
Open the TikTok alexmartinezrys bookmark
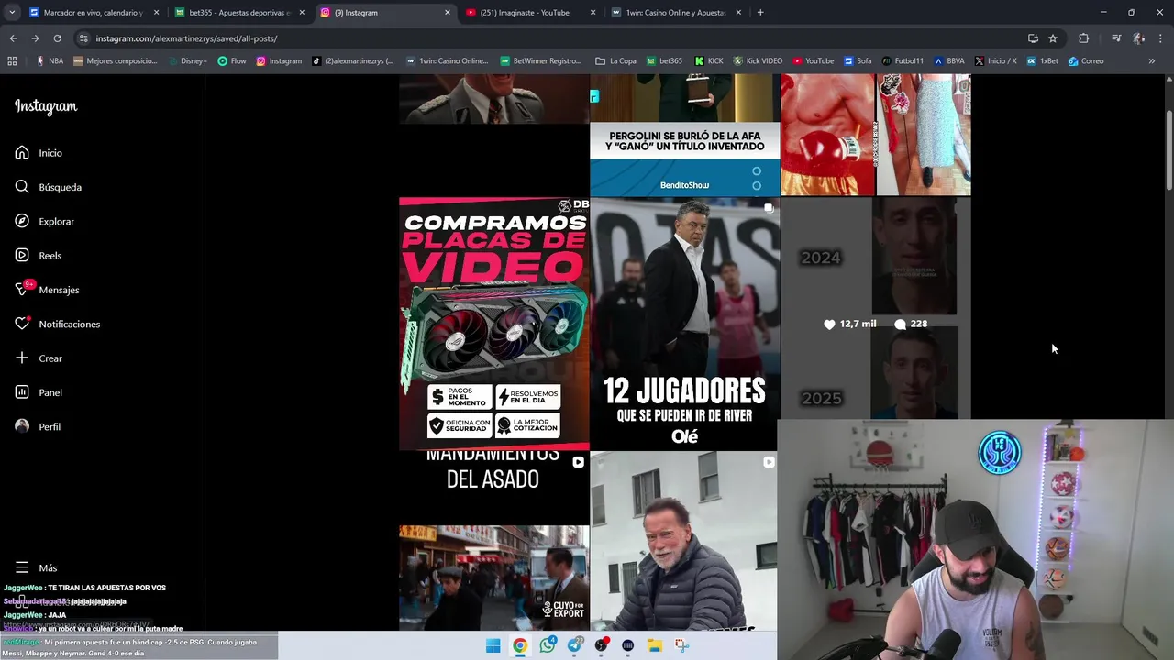[353, 61]
